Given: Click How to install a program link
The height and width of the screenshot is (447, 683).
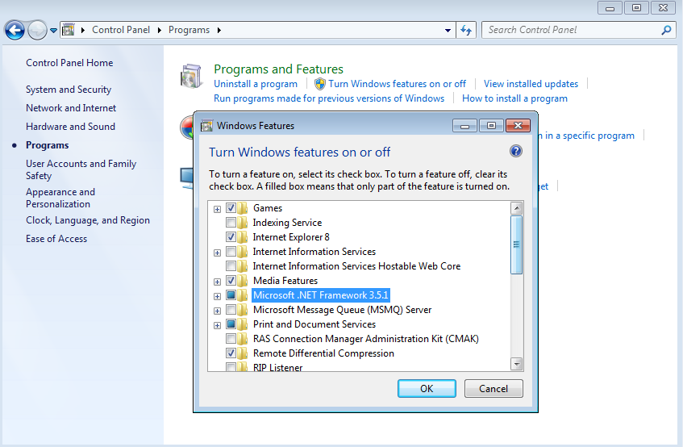Looking at the screenshot, I should pos(514,98).
